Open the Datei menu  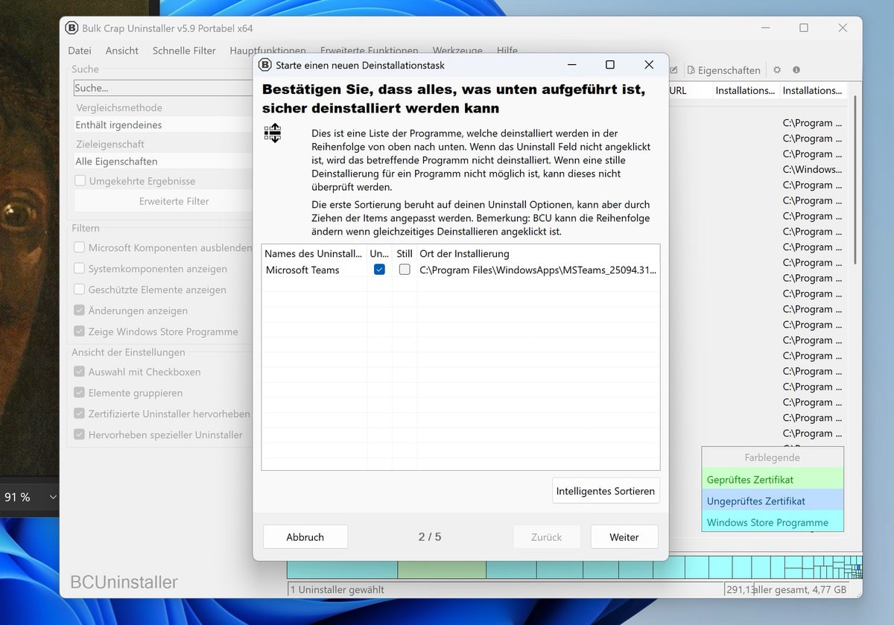(80, 51)
